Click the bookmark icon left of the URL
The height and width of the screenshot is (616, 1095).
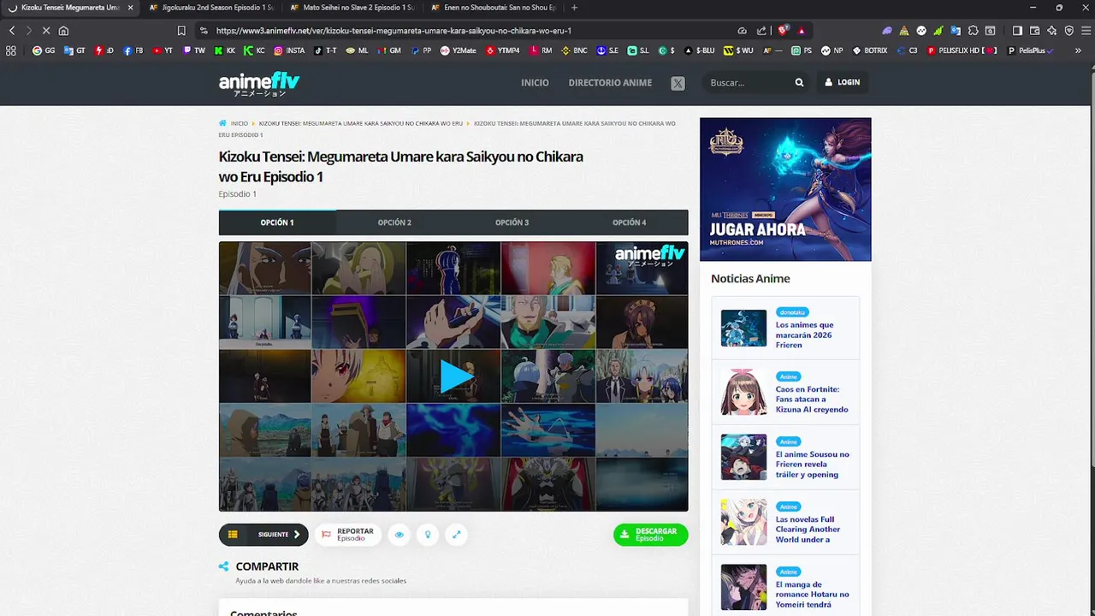coord(181,31)
